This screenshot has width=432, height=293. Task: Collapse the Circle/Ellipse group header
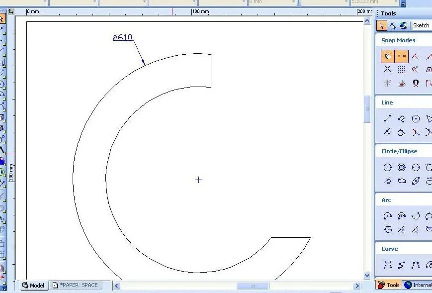click(399, 151)
